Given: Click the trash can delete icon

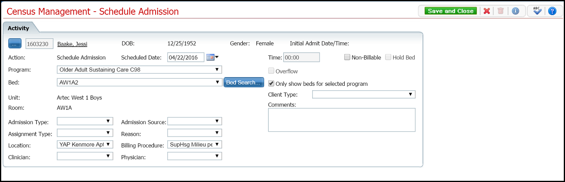Looking at the screenshot, I should click(x=501, y=11).
